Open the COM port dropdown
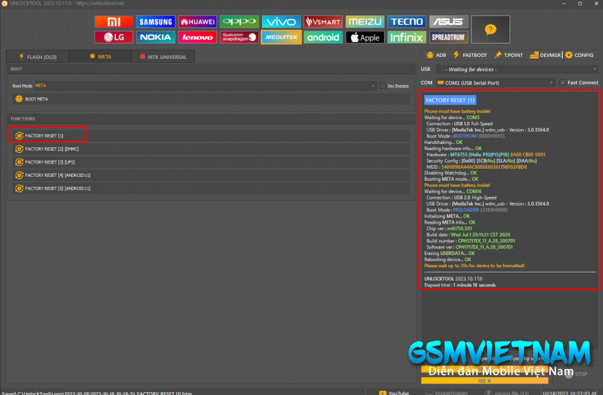This screenshot has width=603, height=395. (x=495, y=82)
